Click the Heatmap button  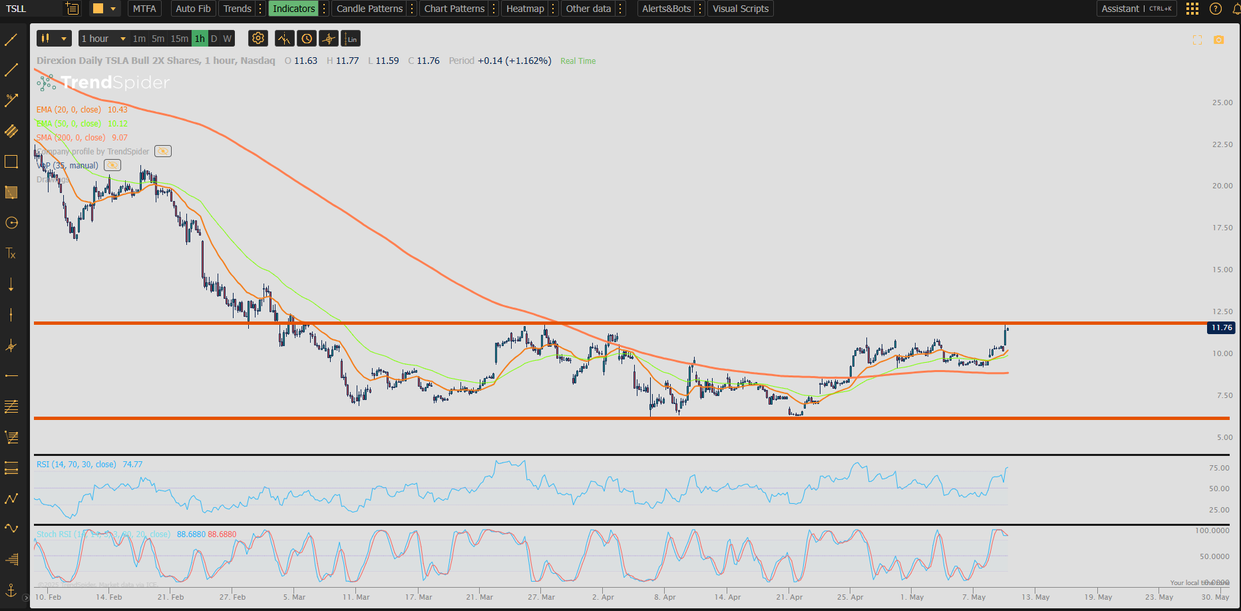[x=525, y=9]
